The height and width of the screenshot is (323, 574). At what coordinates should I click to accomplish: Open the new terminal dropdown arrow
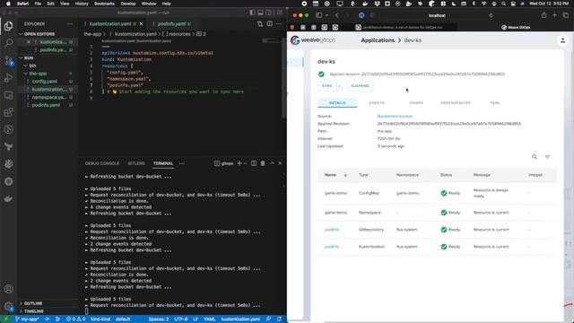(245, 163)
